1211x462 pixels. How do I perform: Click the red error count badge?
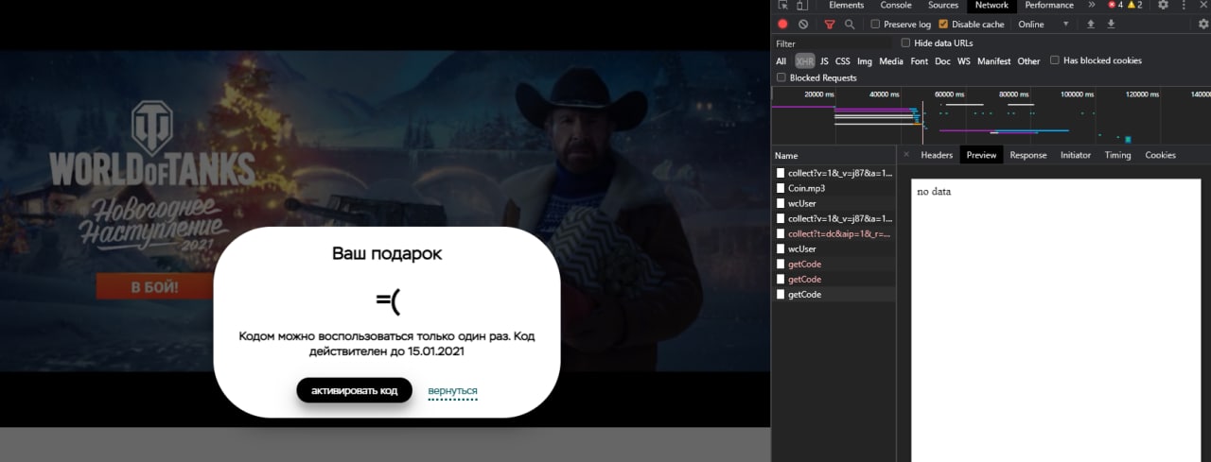click(1115, 6)
